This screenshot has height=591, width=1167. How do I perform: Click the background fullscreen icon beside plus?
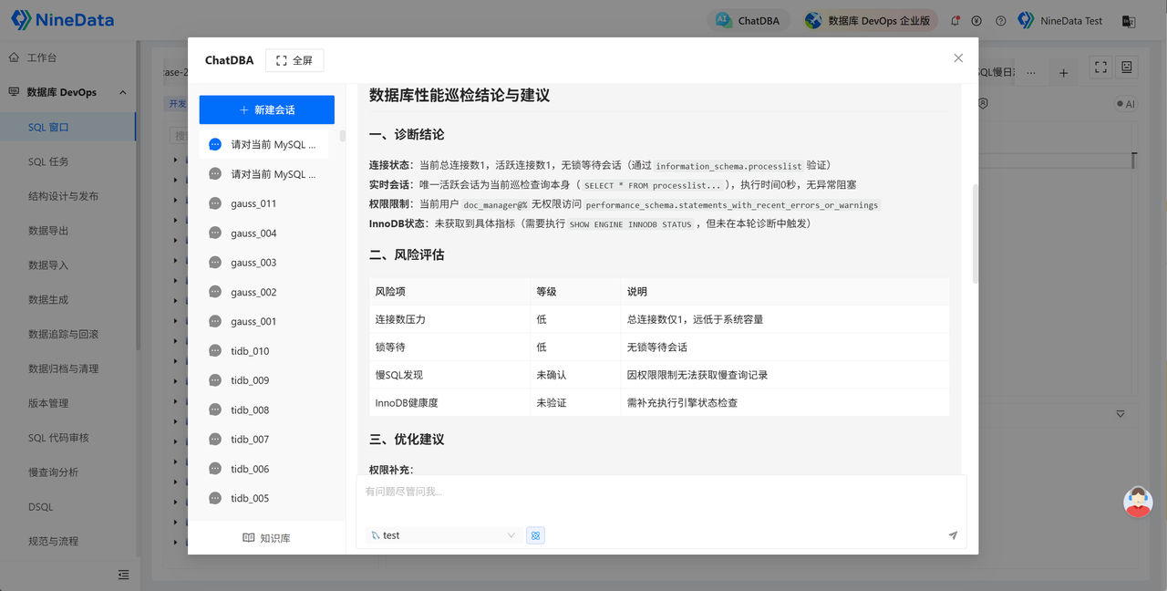(x=1100, y=67)
